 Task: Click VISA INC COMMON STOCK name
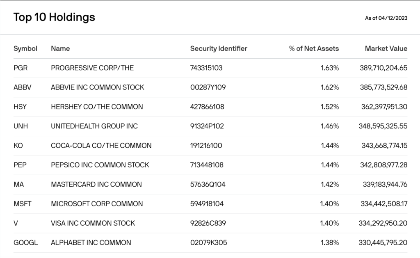(x=93, y=223)
